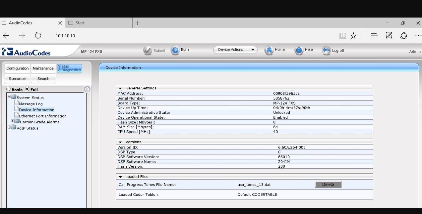422x214 pixels.
Task: Click the Ethernet Port Information page icon
Action: [16, 115]
